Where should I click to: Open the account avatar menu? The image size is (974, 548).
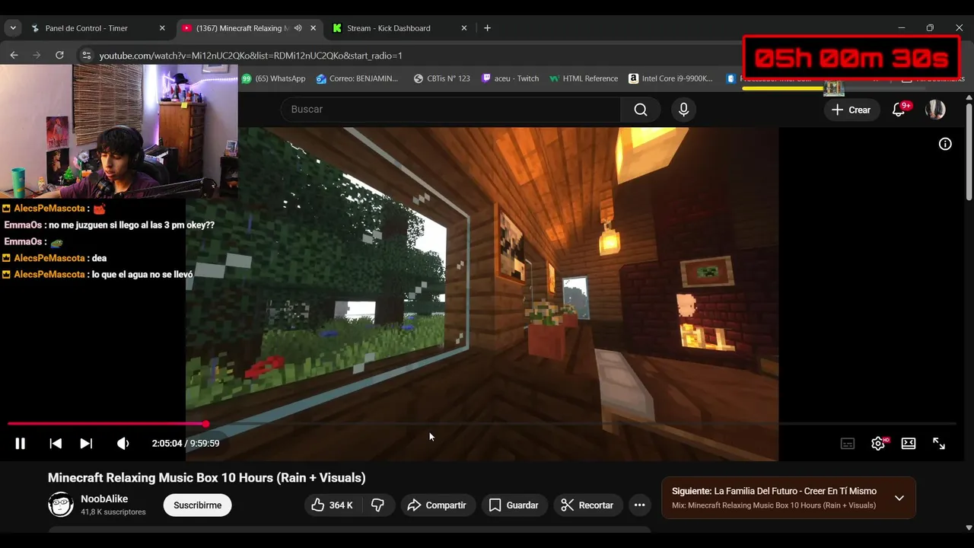click(935, 110)
